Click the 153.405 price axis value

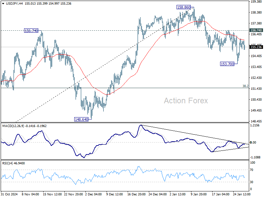pyautogui.click(x=256, y=67)
